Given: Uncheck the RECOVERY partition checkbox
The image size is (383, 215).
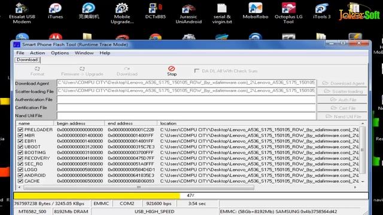Looking at the screenshot, I should click(x=20, y=158).
